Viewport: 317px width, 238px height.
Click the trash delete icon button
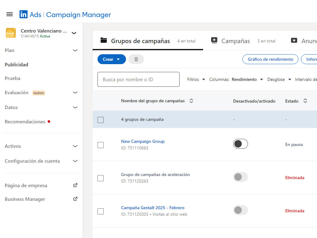[136, 59]
